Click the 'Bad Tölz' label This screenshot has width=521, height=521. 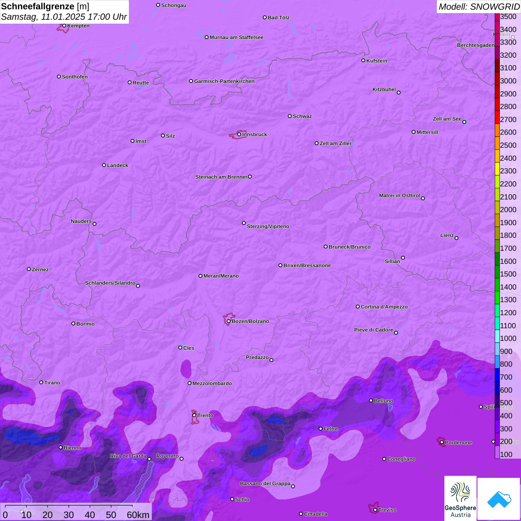point(278,17)
